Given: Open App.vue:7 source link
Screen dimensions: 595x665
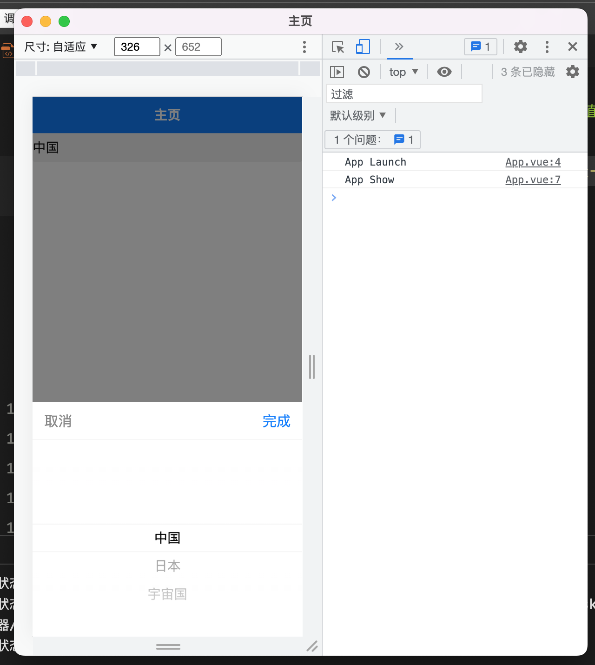Looking at the screenshot, I should click(533, 180).
